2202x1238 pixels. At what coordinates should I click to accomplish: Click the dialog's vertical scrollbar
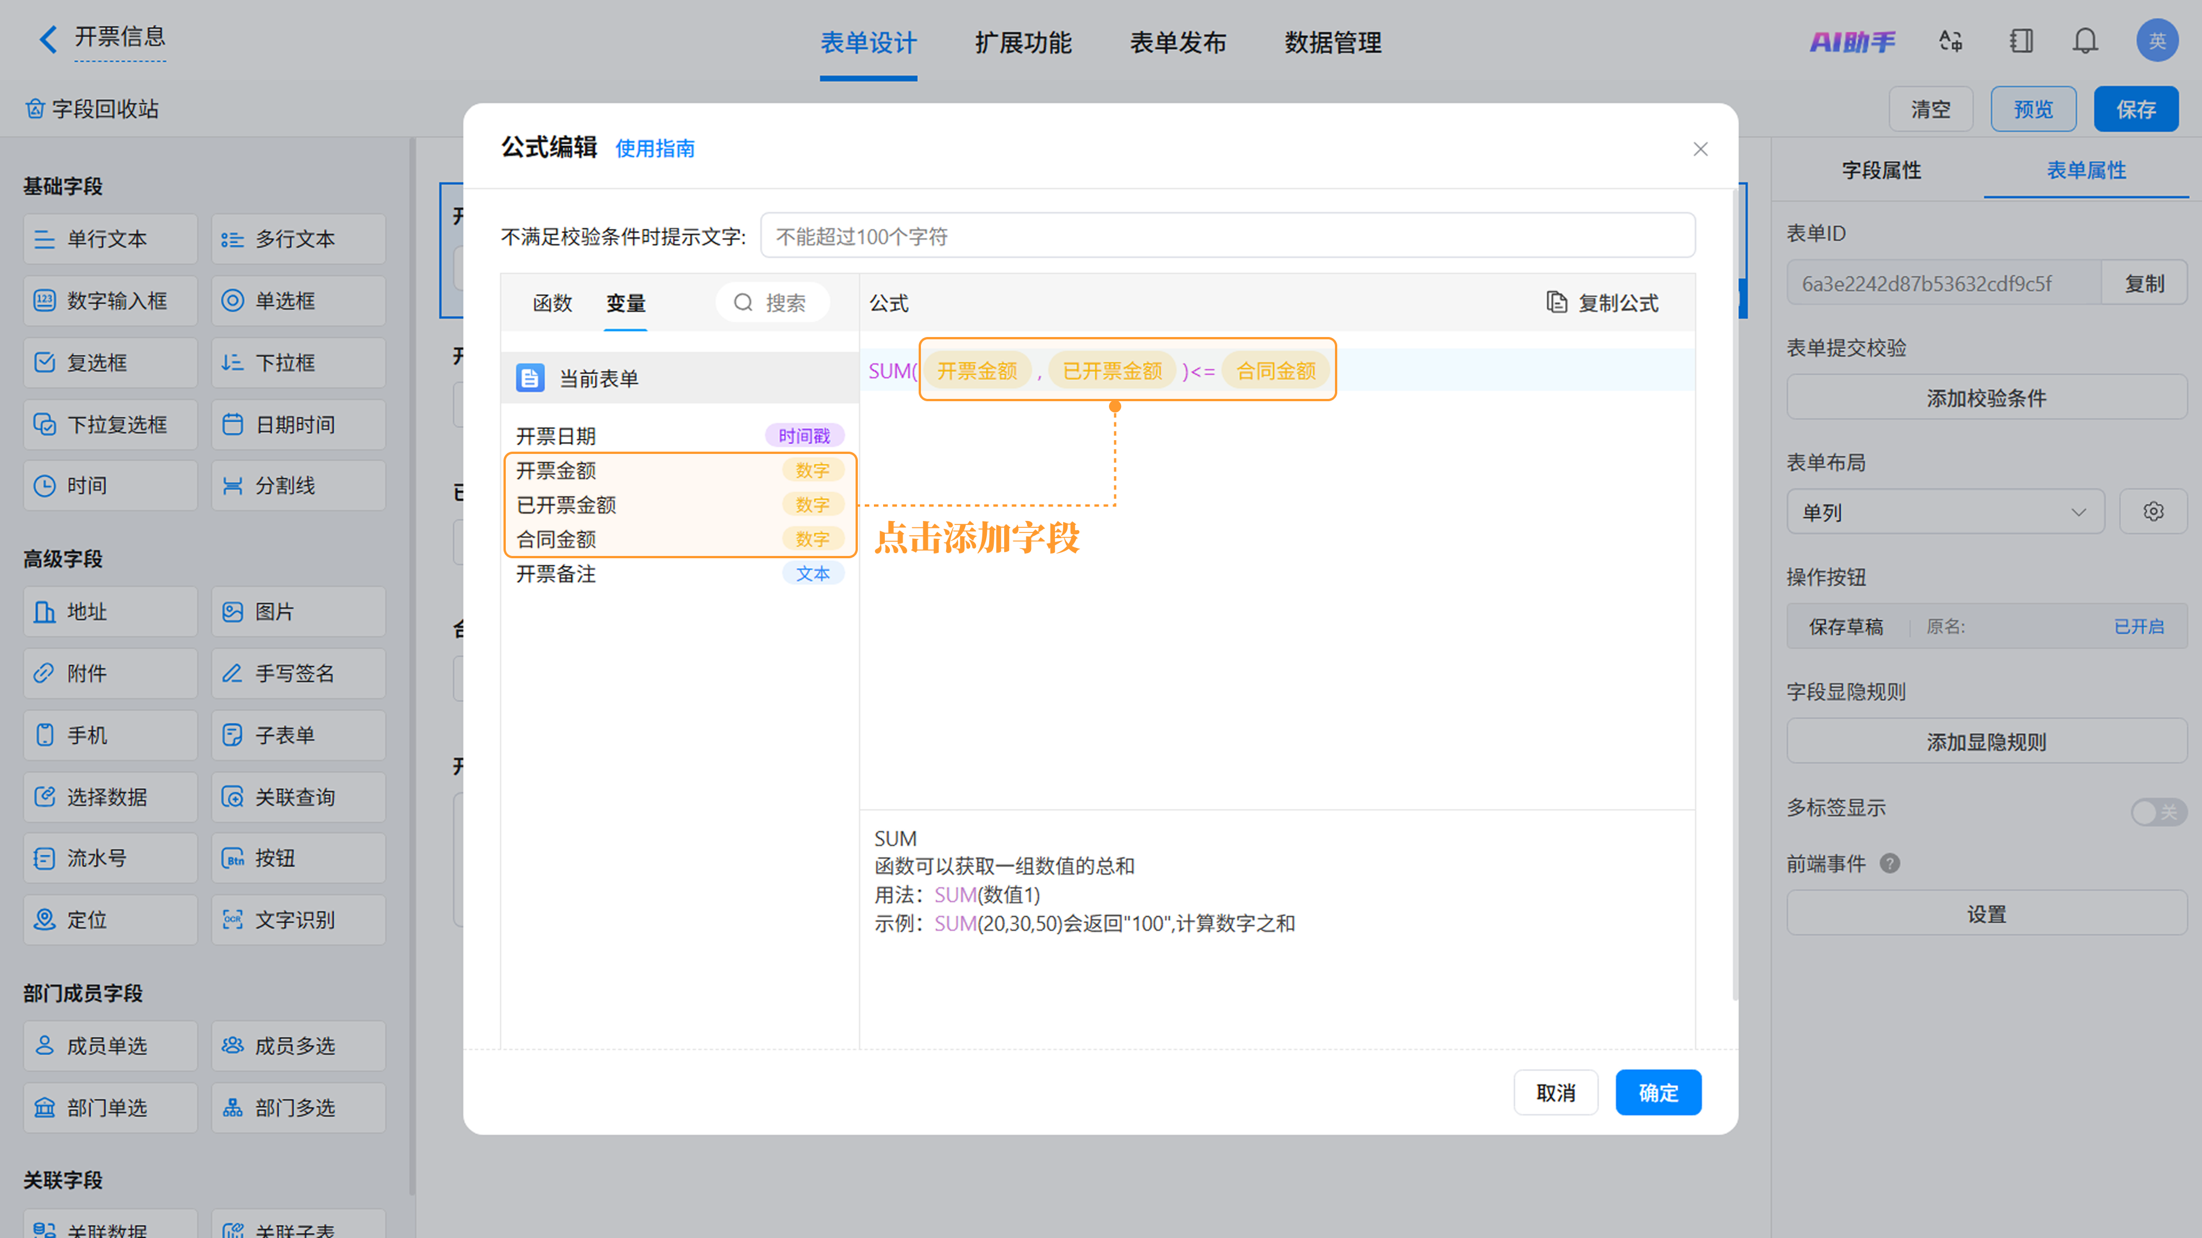(x=1735, y=594)
